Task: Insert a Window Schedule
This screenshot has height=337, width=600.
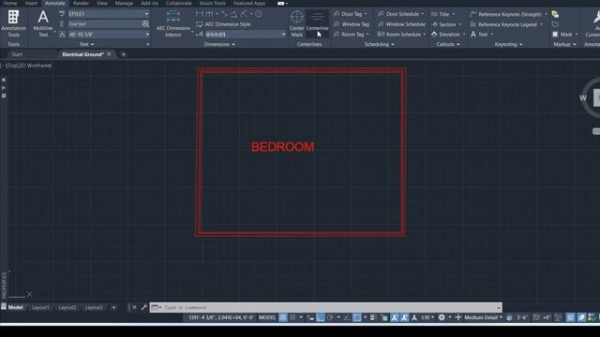Action: click(401, 24)
